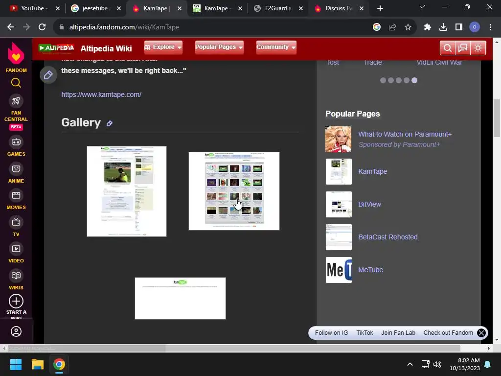Image resolution: width=501 pixels, height=376 pixels.
Task: Click the Google icon in the address bar
Action: pos(377,27)
